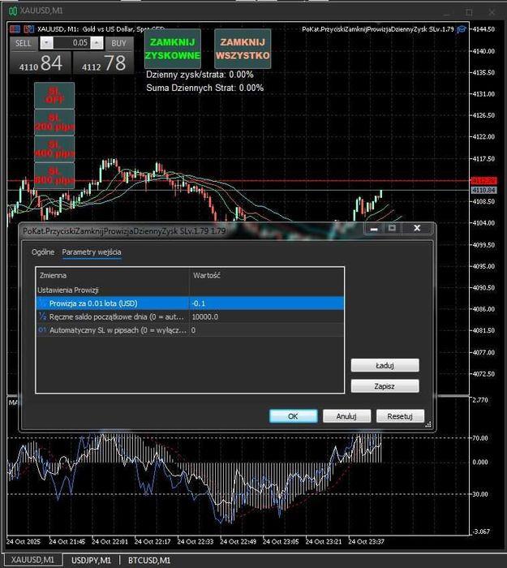Increase lot volume with the up arrow

coord(97,43)
